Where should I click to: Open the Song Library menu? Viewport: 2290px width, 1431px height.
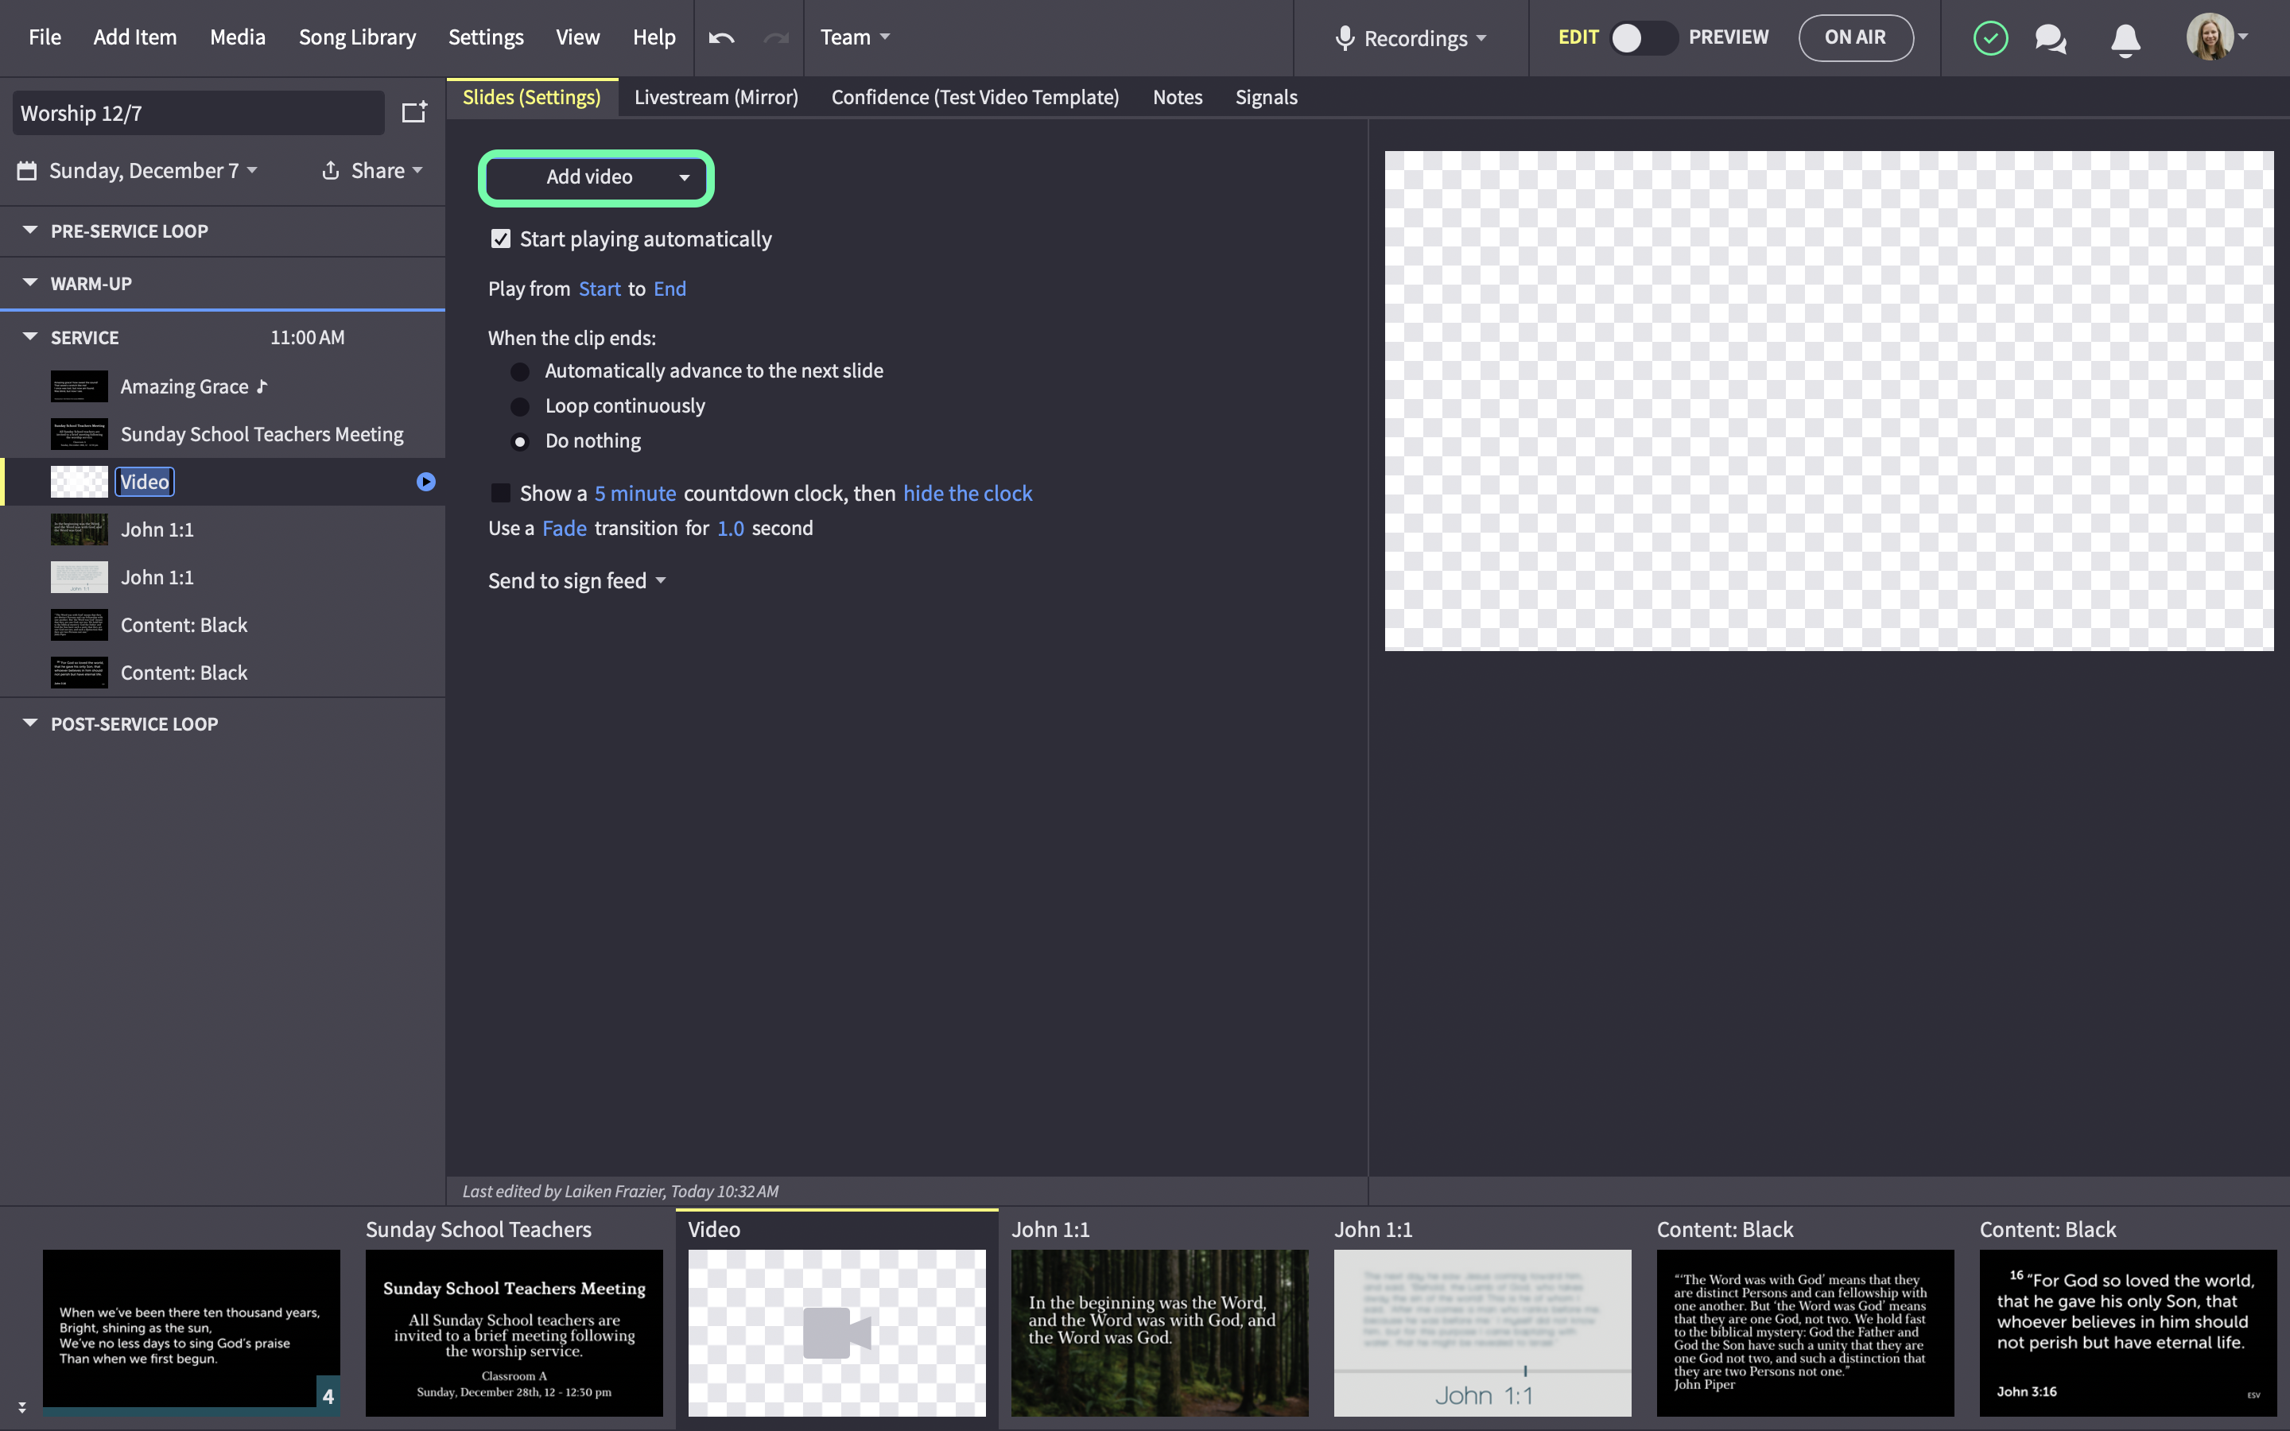357,37
